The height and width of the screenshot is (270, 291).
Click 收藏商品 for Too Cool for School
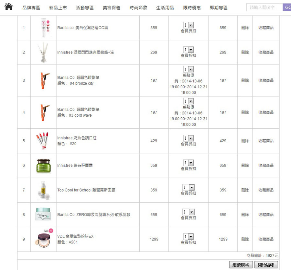tap(266, 190)
